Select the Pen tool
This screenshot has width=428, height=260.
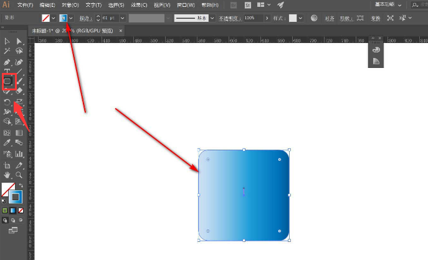click(7, 62)
